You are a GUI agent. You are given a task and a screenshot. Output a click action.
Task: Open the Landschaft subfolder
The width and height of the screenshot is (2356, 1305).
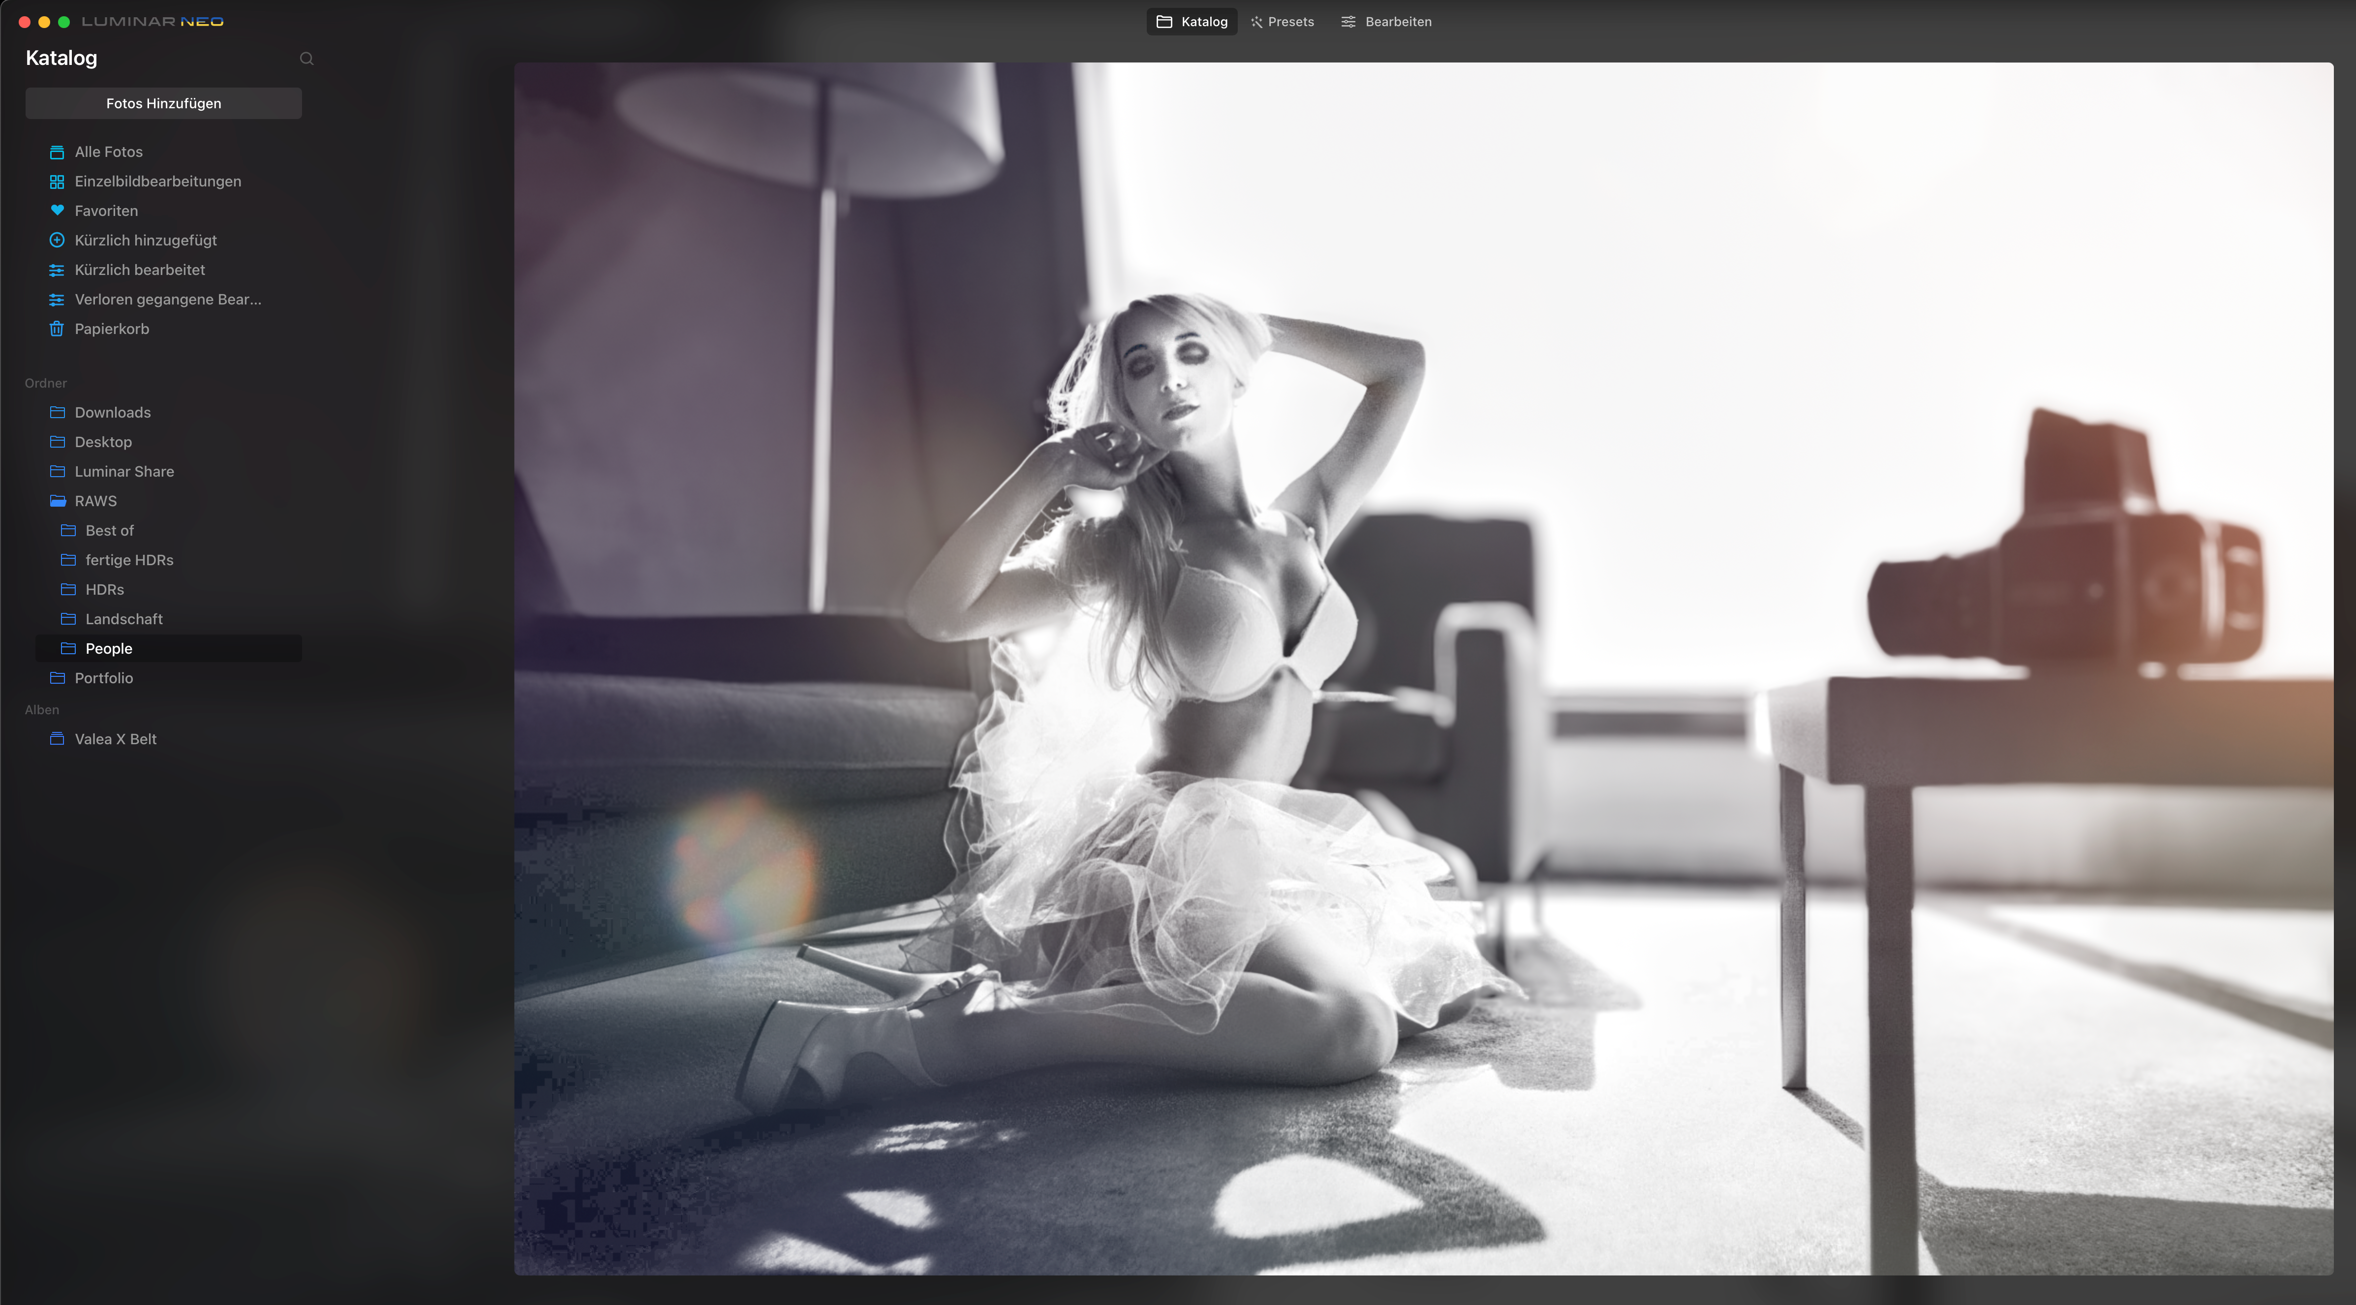[124, 619]
